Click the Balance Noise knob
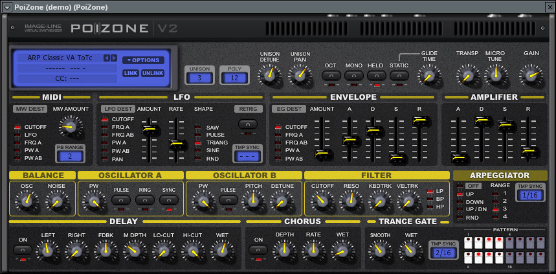The height and width of the screenshot is (274, 556). click(x=56, y=201)
